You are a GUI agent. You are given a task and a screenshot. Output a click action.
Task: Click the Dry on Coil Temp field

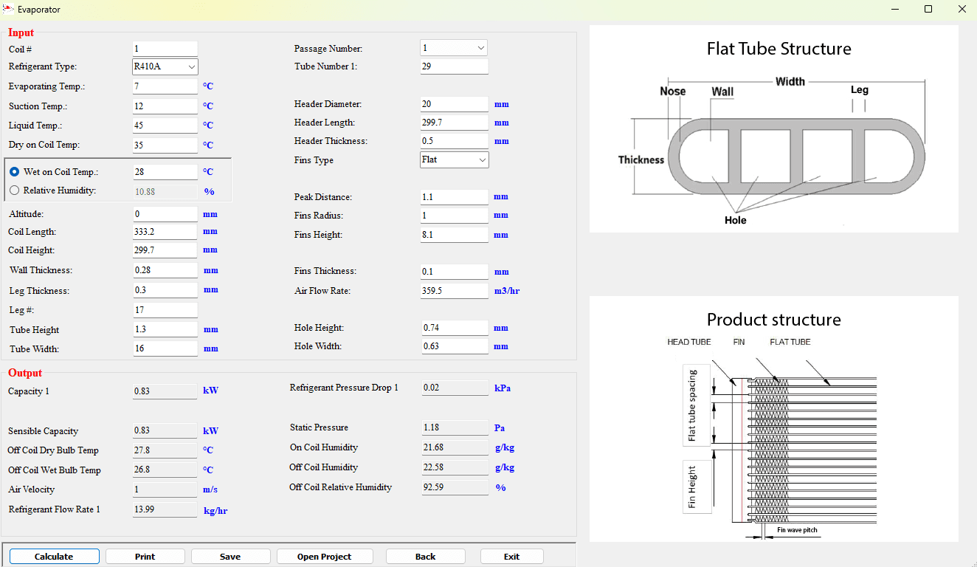(165, 145)
